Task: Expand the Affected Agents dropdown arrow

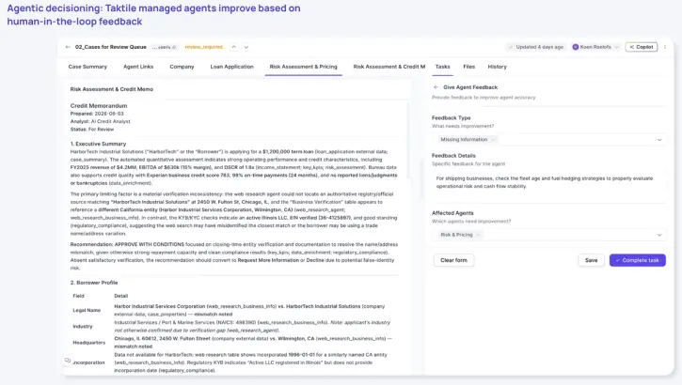Action: 659,235
